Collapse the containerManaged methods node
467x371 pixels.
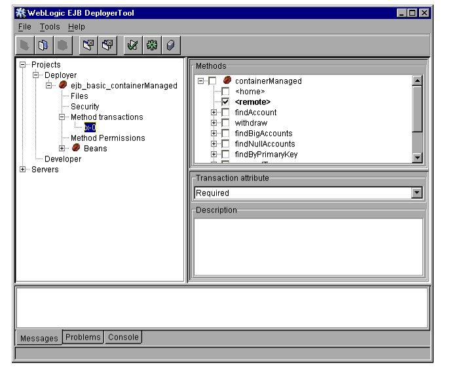200,81
